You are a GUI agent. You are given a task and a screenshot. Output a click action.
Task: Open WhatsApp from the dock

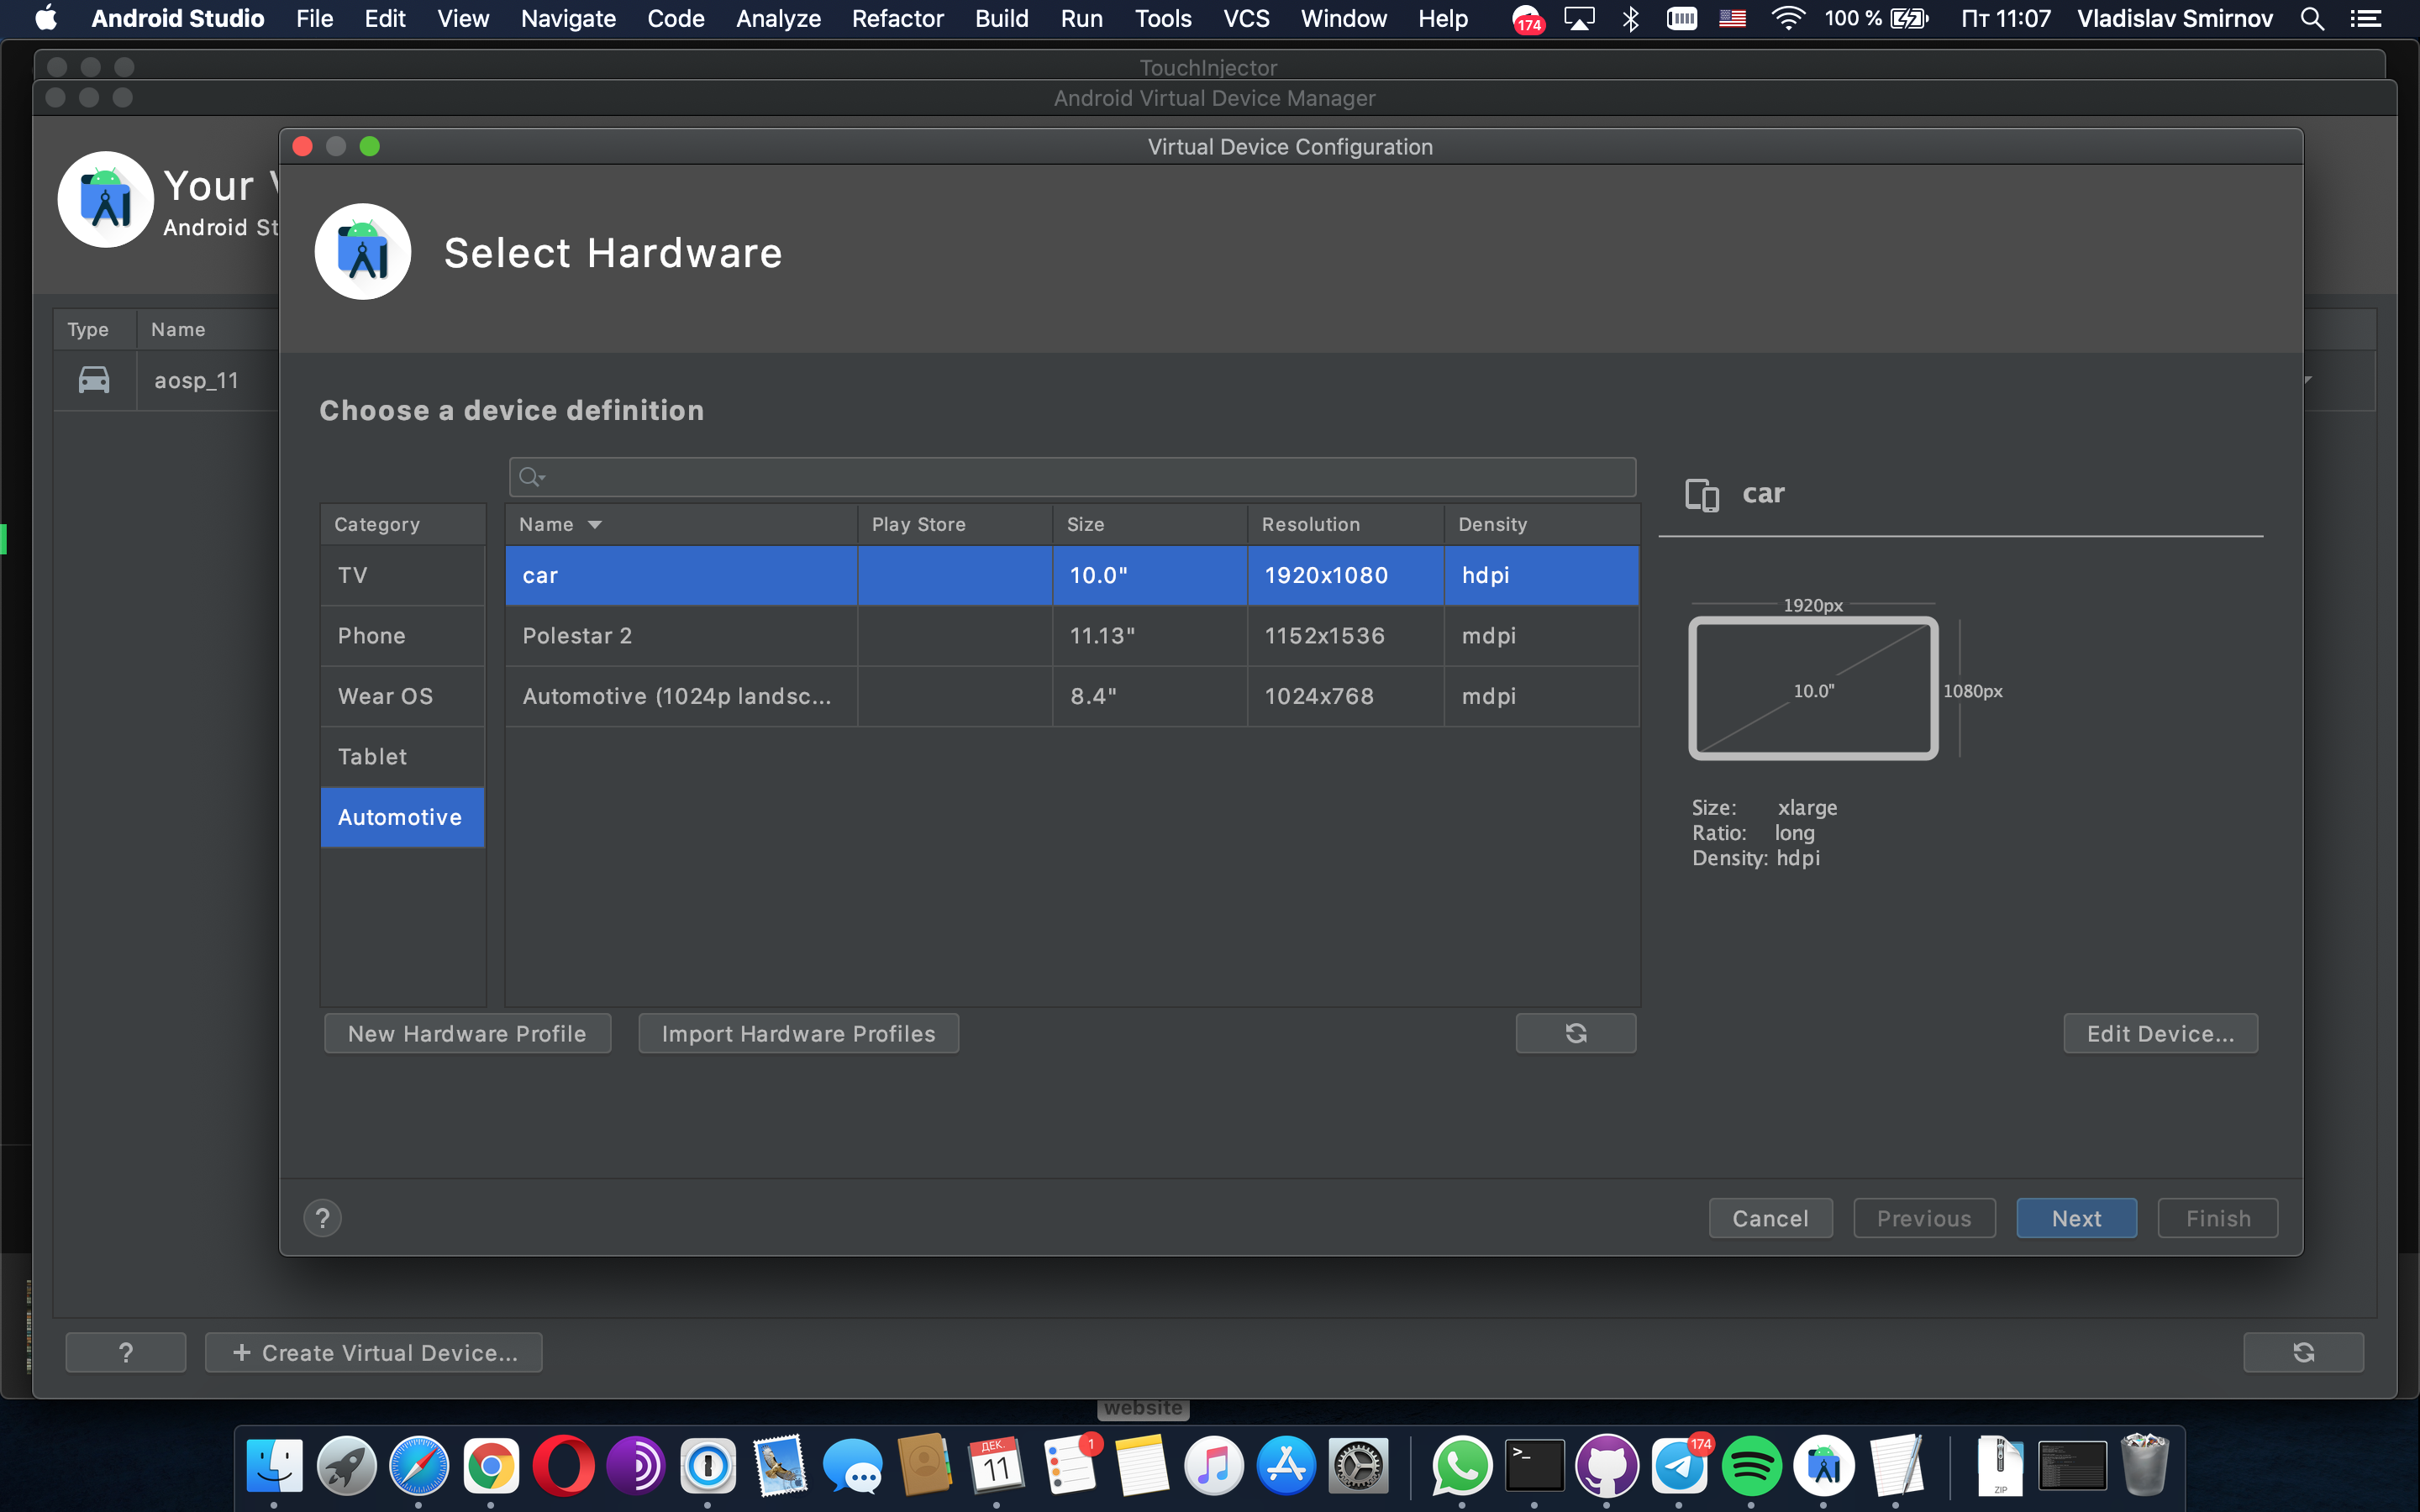pos(1462,1466)
